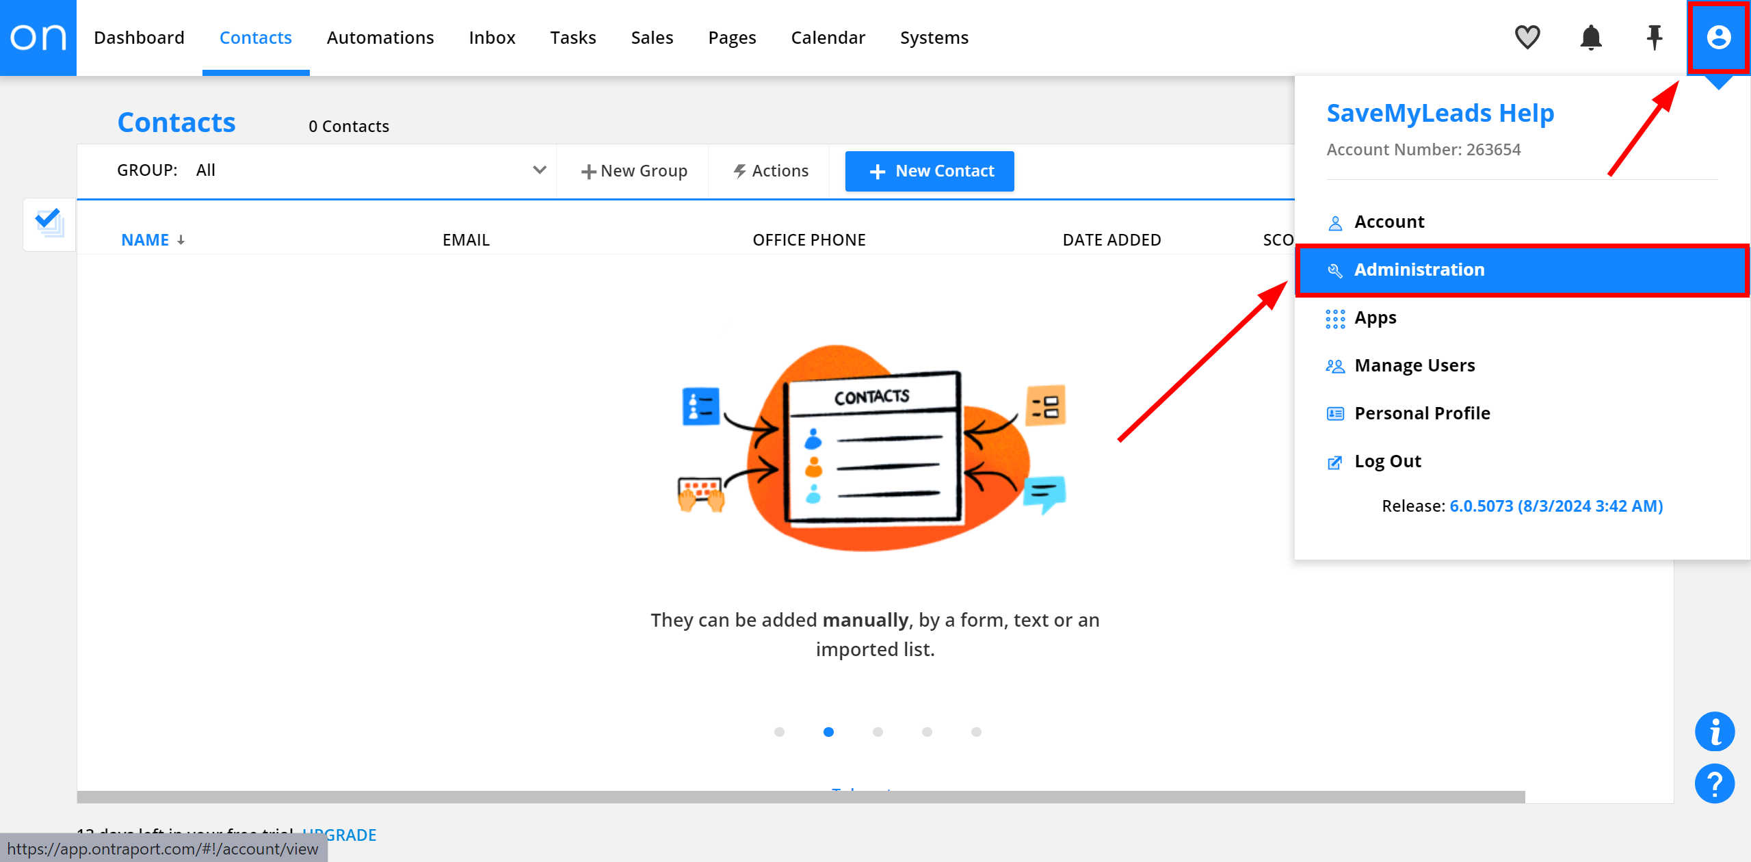The height and width of the screenshot is (862, 1751).
Task: Click the pin icon in header
Action: point(1655,37)
